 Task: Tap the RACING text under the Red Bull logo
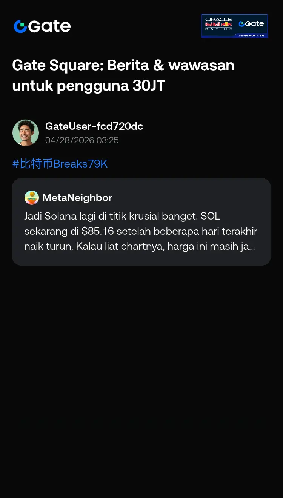[219, 29]
